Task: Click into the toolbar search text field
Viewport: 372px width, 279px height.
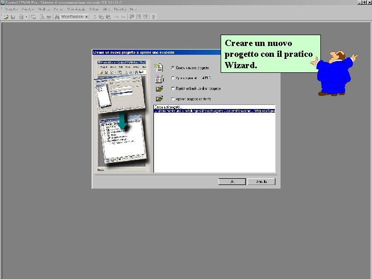Action: point(72,17)
